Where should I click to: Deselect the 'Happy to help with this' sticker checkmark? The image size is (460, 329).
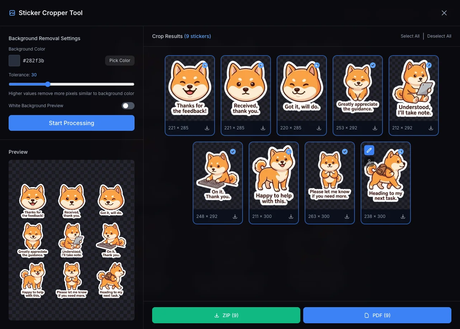tap(289, 152)
